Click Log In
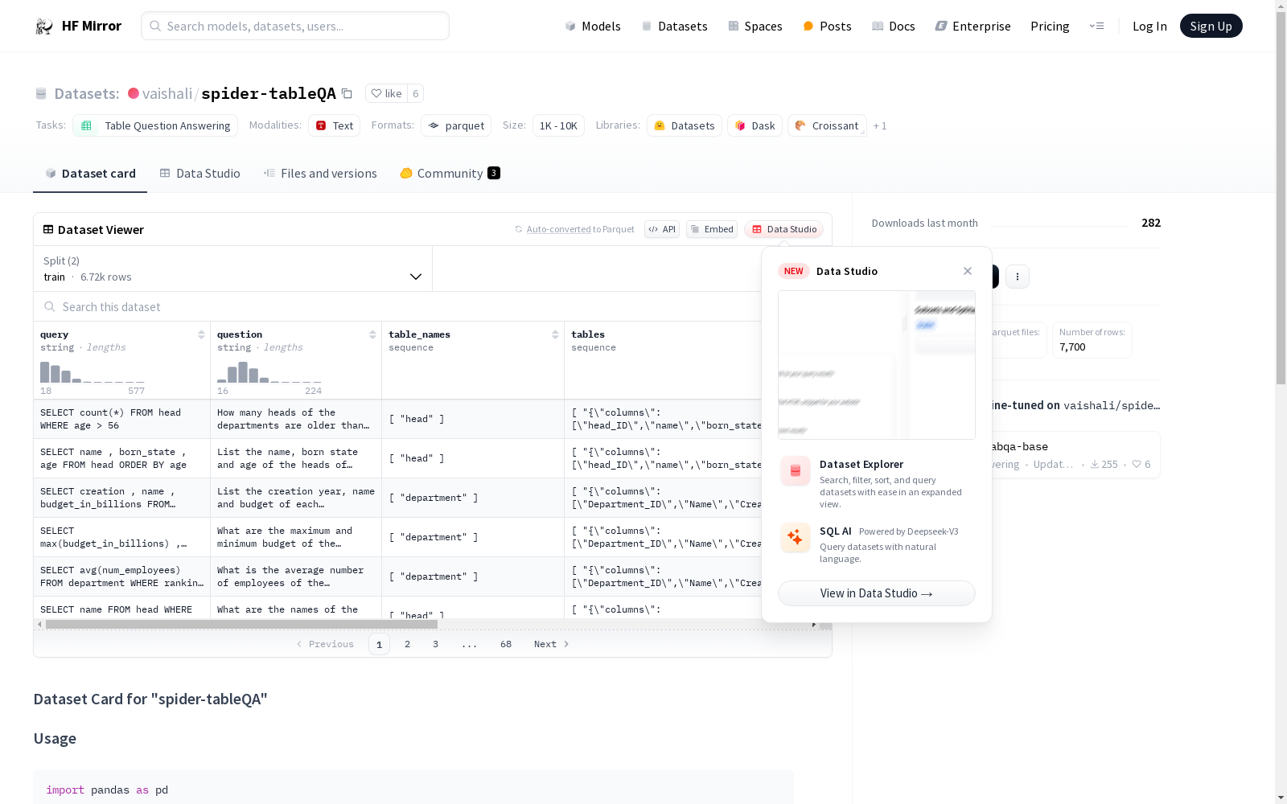This screenshot has height=804, width=1287. click(x=1149, y=26)
